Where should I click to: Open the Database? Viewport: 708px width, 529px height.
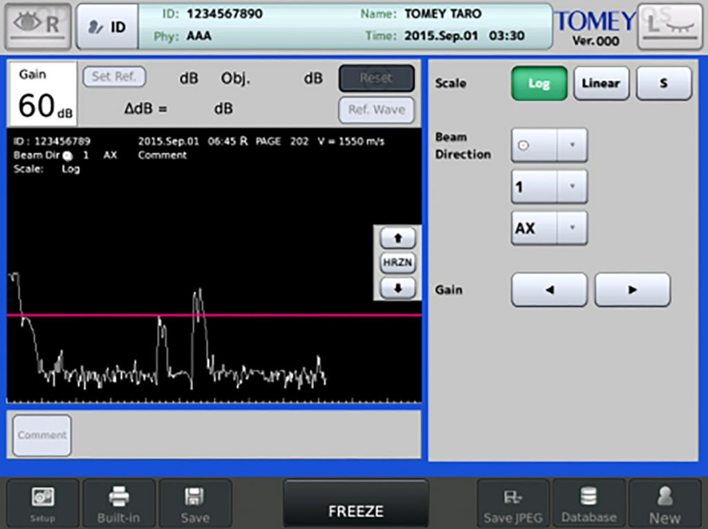[x=589, y=504]
